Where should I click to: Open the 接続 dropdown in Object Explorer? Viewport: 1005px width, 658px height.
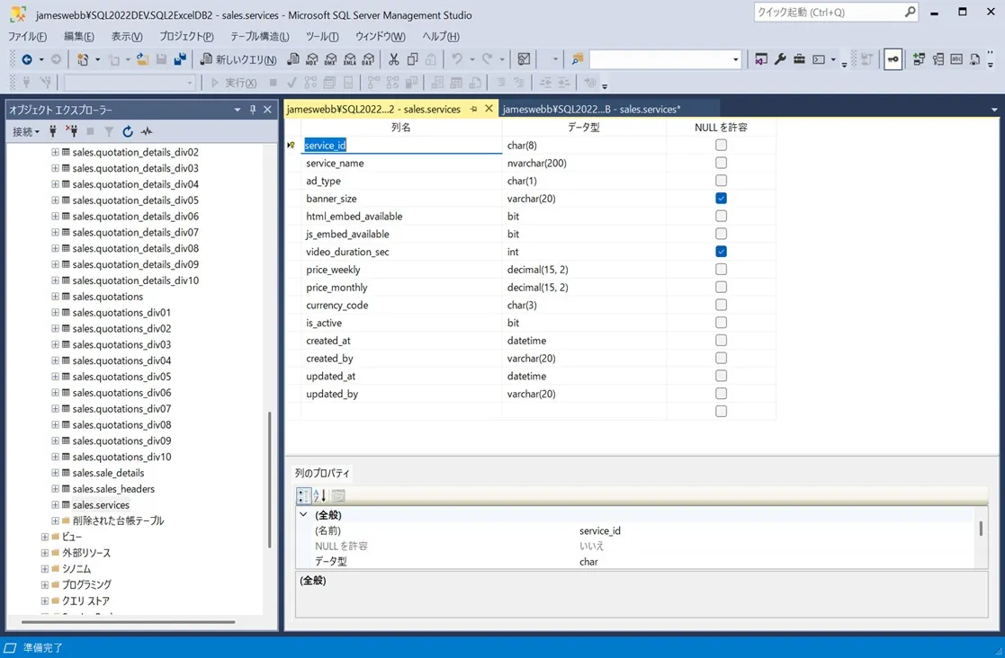click(x=25, y=131)
